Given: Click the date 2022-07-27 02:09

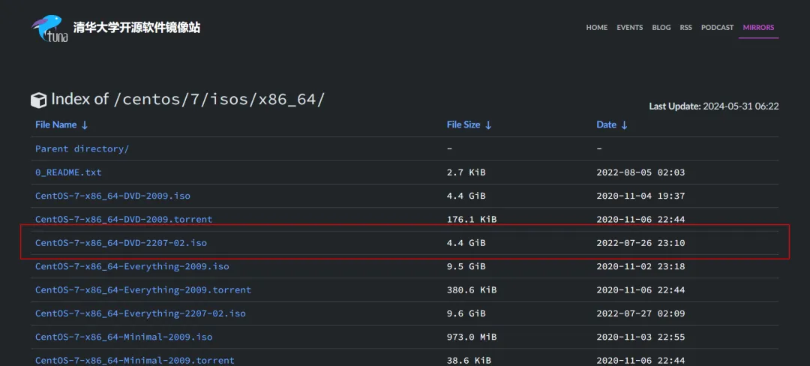Looking at the screenshot, I should pos(640,313).
